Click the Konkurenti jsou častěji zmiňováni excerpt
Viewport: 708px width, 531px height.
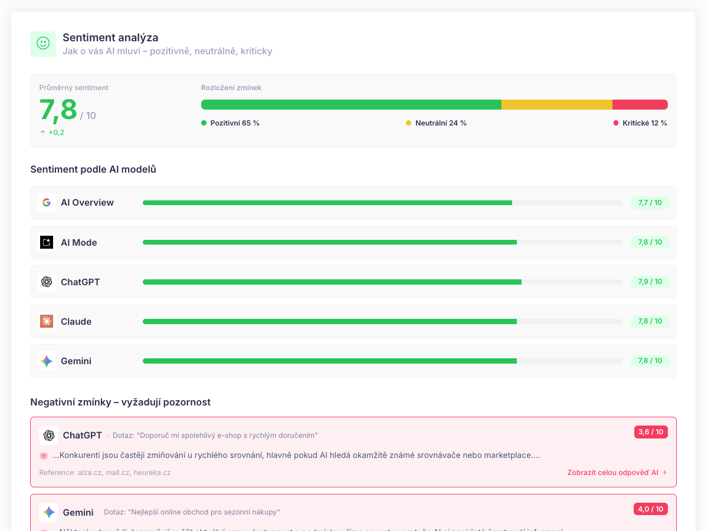tap(296, 456)
